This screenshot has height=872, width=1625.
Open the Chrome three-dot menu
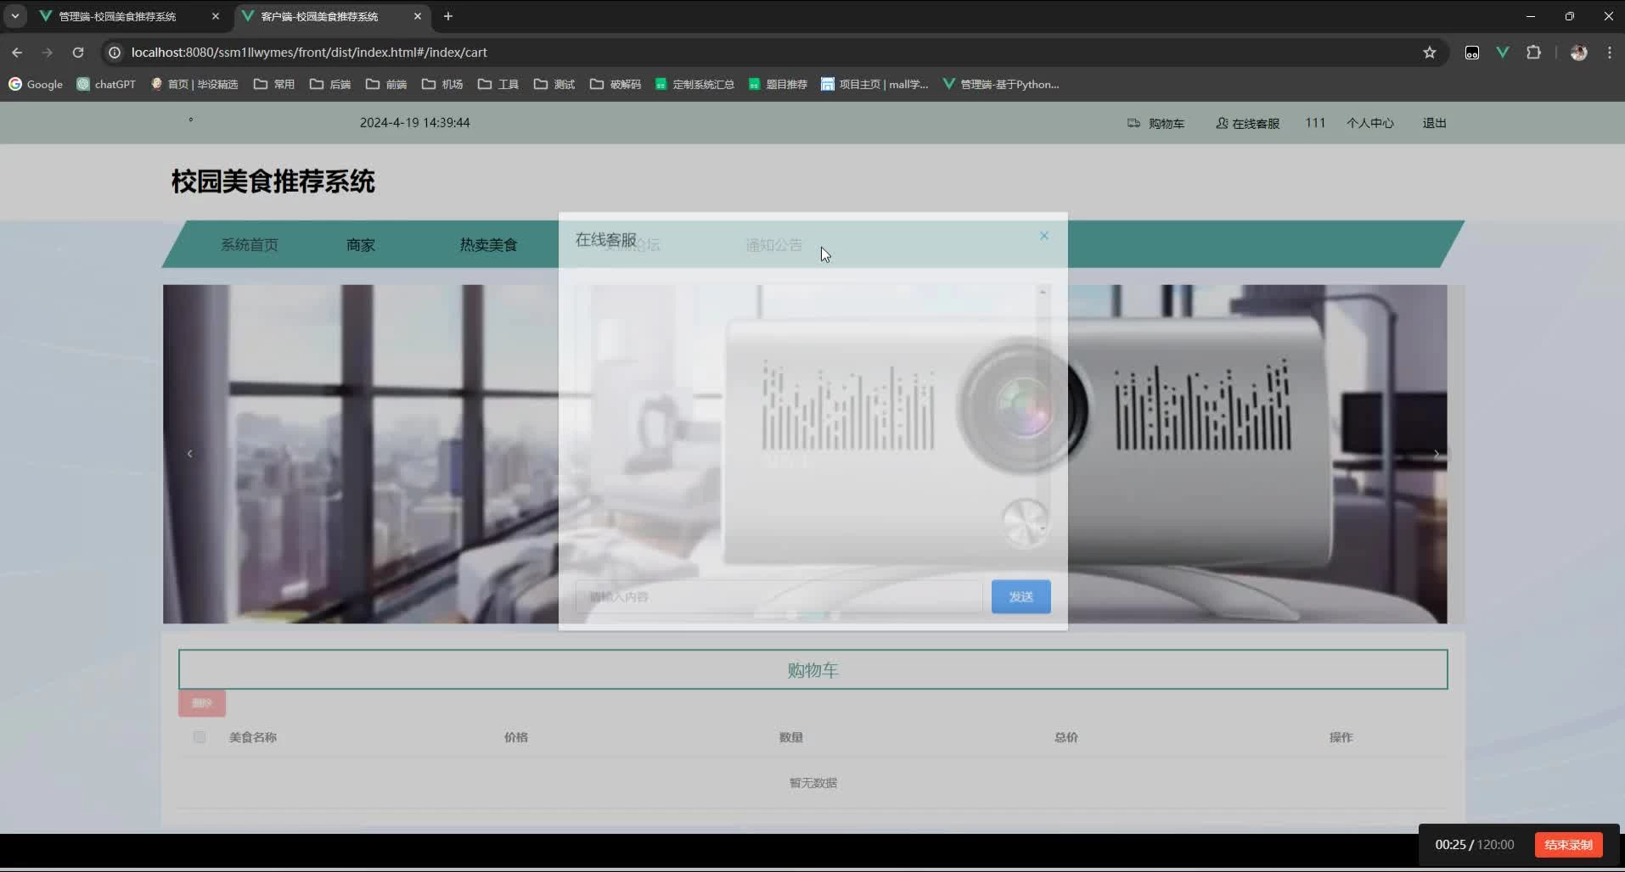[1609, 53]
